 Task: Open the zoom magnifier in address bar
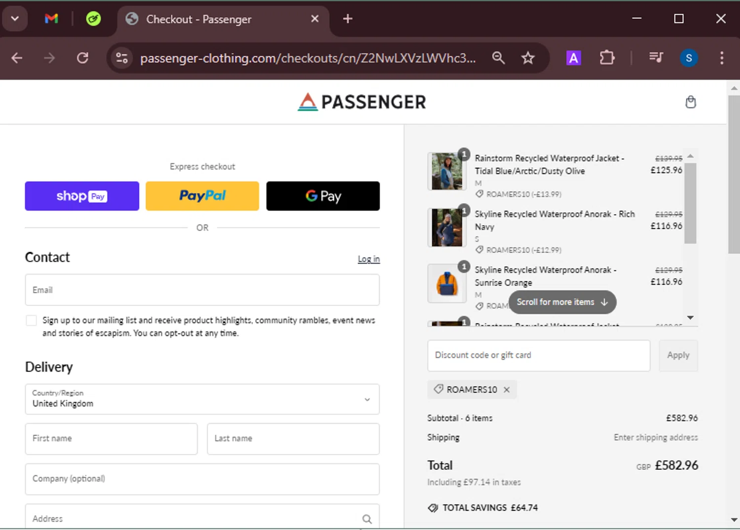(498, 58)
